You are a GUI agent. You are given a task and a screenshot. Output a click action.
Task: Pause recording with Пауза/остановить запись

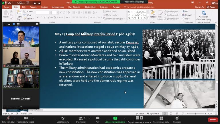(x=139, y=118)
